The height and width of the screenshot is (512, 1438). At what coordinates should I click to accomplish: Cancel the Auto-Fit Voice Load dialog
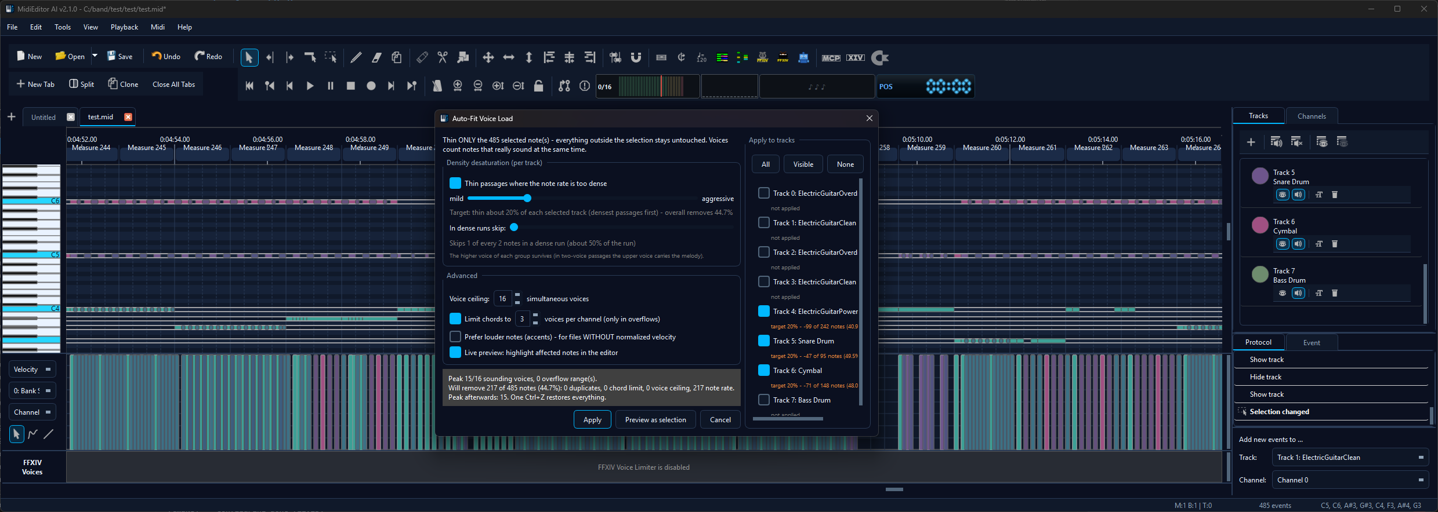coord(720,419)
